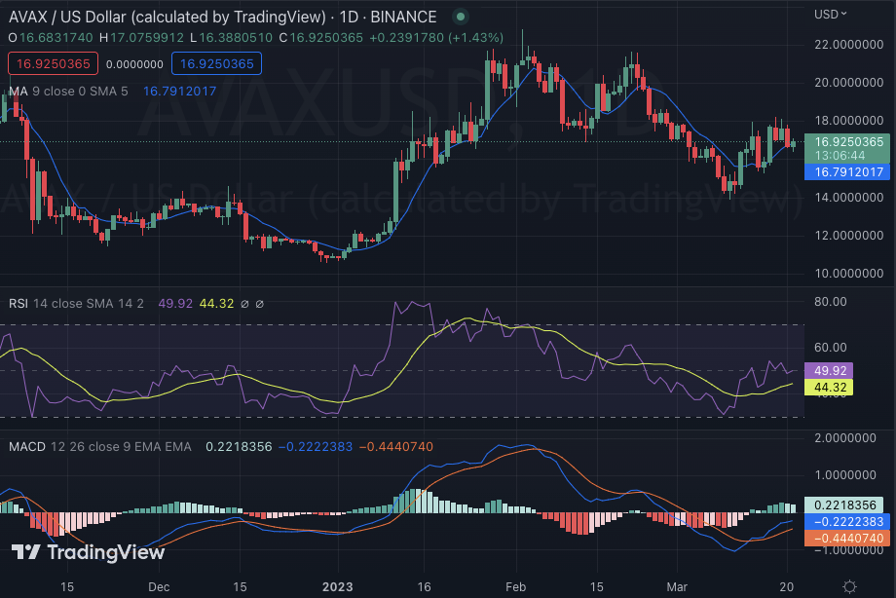Screen dimensions: 896x598
Task: Select the MA 9 close 0 SMA 5 indicator legend
Action: pos(68,91)
